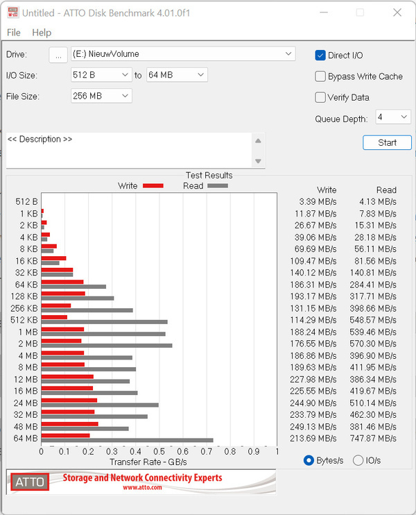Open the 256 MB File Size dropdown
The height and width of the screenshot is (515, 416).
pyautogui.click(x=101, y=96)
